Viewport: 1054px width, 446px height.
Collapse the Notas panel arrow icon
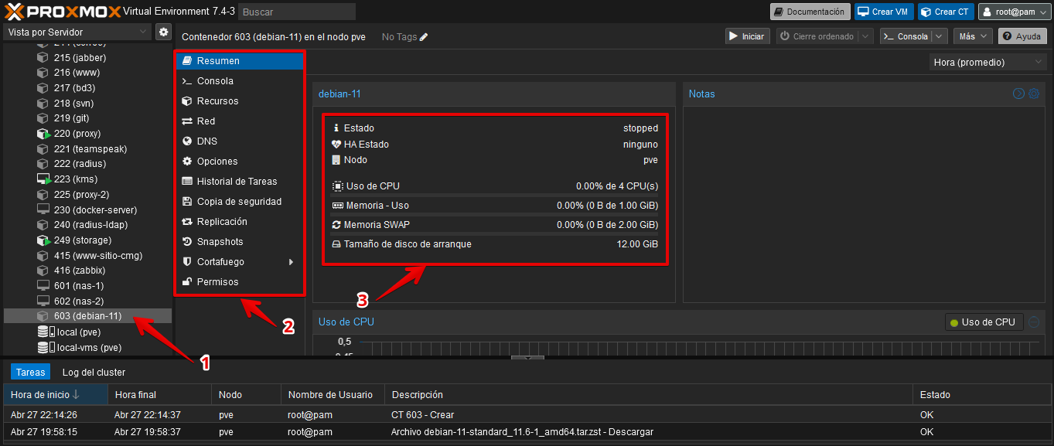coord(1018,94)
